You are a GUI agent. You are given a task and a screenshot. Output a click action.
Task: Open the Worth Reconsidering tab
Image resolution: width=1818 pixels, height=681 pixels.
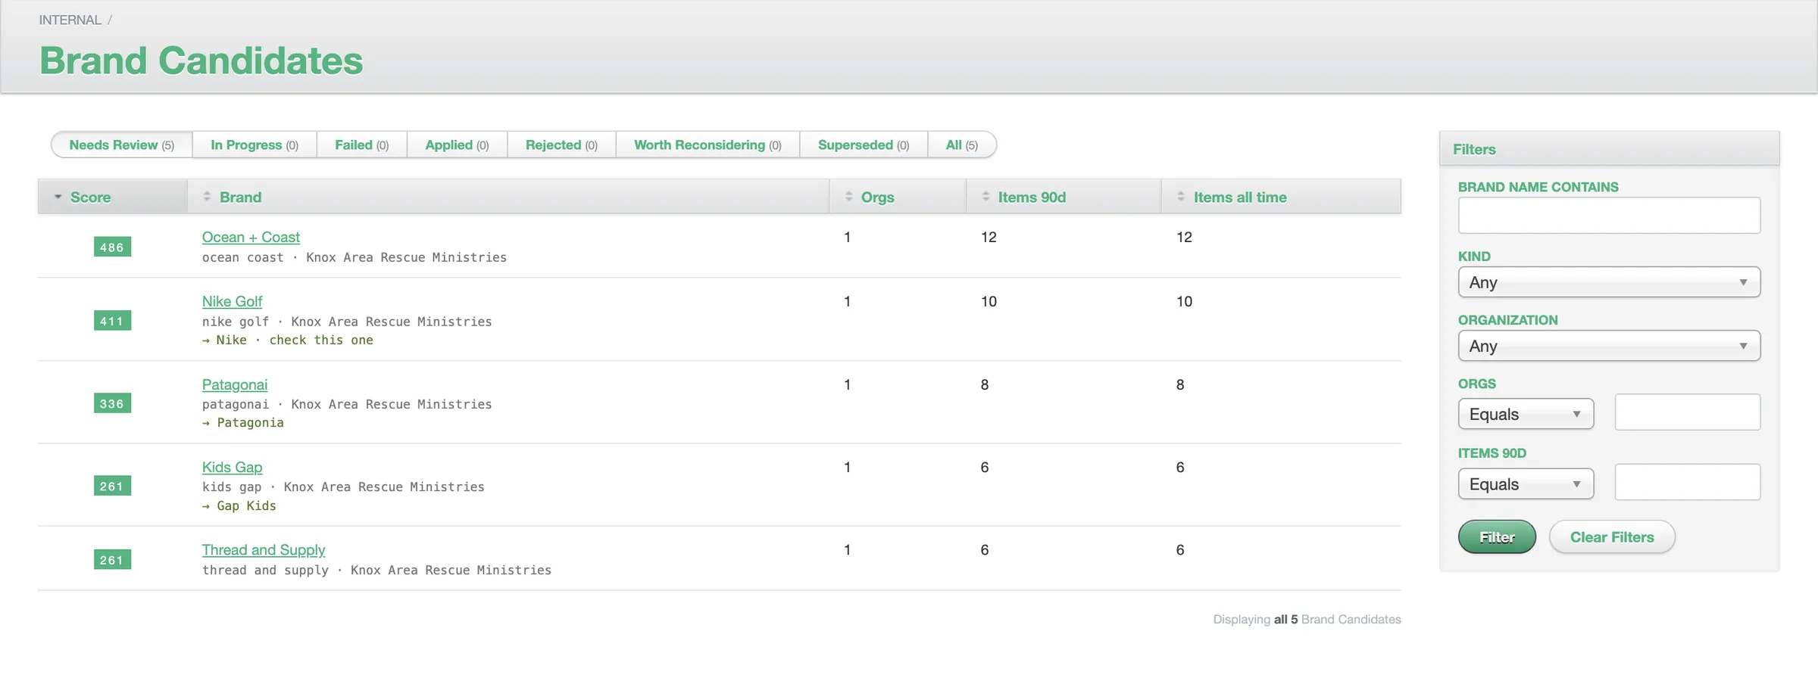click(x=708, y=145)
